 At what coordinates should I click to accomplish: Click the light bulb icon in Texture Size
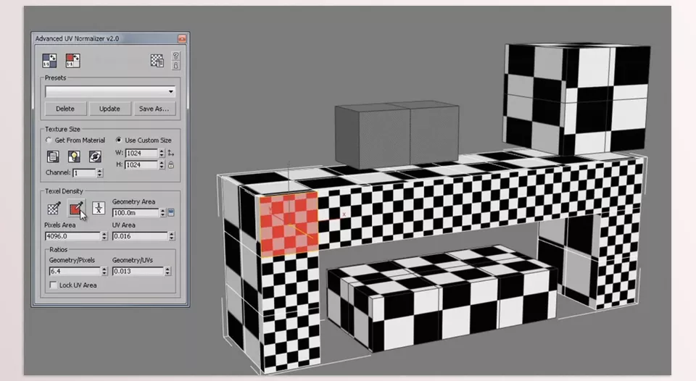74,156
